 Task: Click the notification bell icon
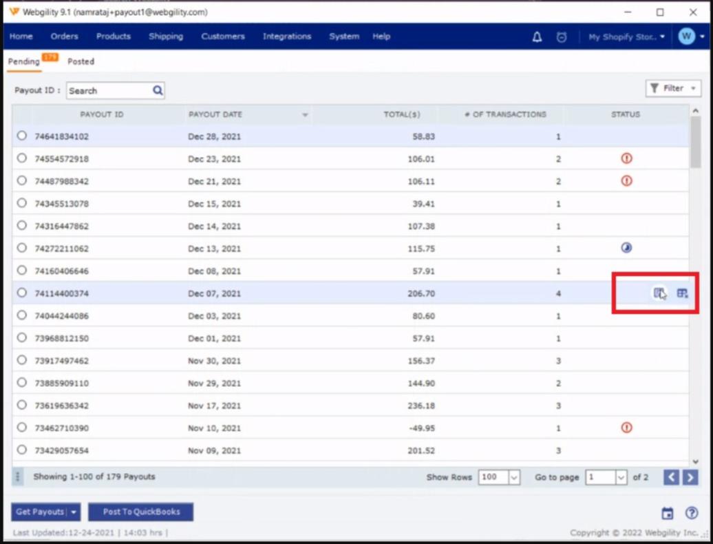pyautogui.click(x=538, y=37)
